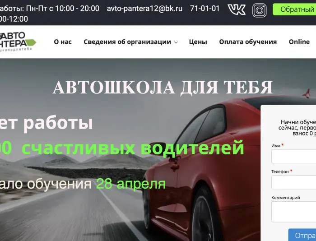Open the Online menu item

[x=299, y=42]
